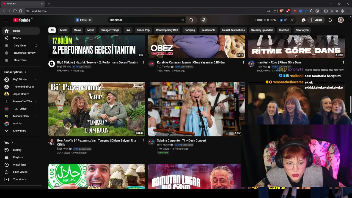Click the magnifier search button
This screenshot has height=198, width=352.
pyautogui.click(x=191, y=20)
